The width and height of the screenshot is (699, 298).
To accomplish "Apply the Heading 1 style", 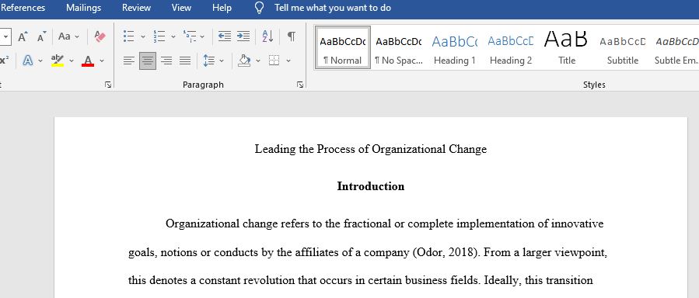I will [x=455, y=47].
